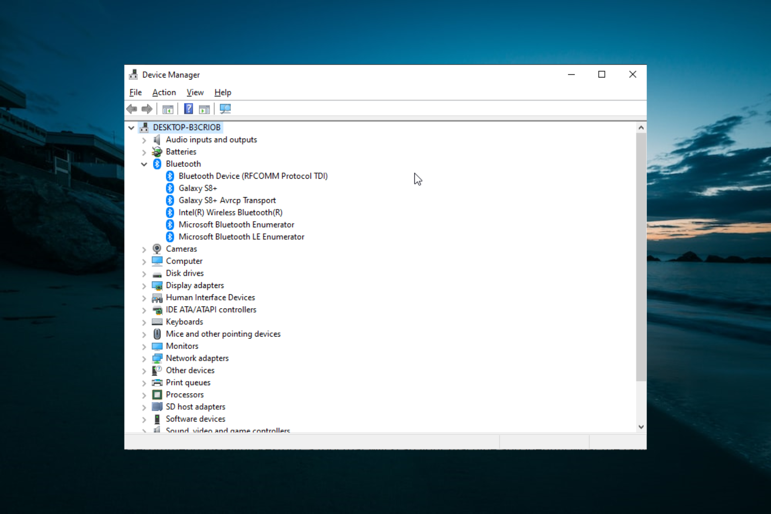Screen dimensions: 771x514
Task: Click the Show/Hide console tree toolbar icon
Action: pos(168,109)
